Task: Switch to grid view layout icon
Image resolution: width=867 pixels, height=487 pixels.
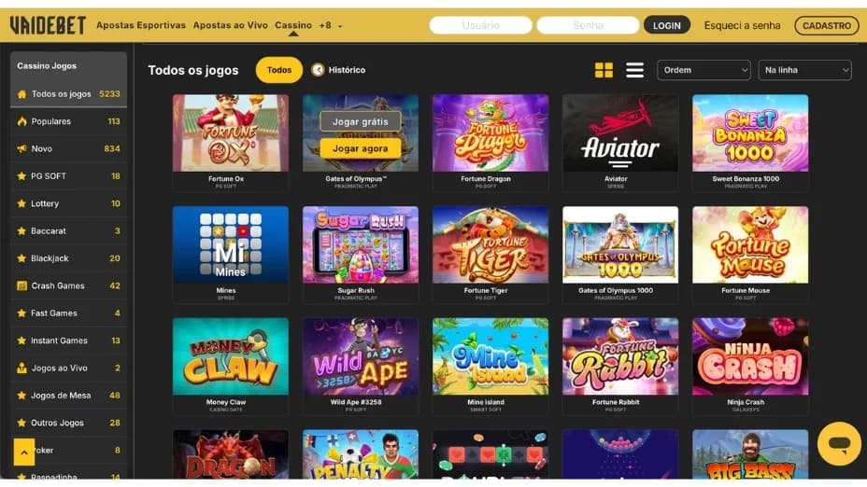Action: (604, 70)
